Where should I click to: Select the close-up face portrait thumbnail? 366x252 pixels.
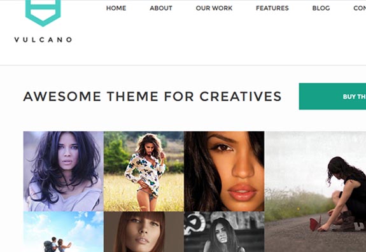tap(224, 171)
